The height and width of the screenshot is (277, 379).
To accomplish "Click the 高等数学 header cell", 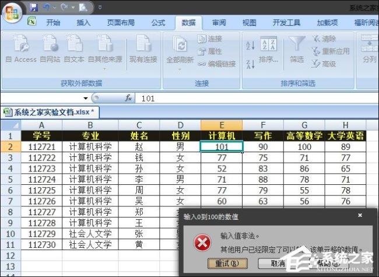I will tap(304, 136).
